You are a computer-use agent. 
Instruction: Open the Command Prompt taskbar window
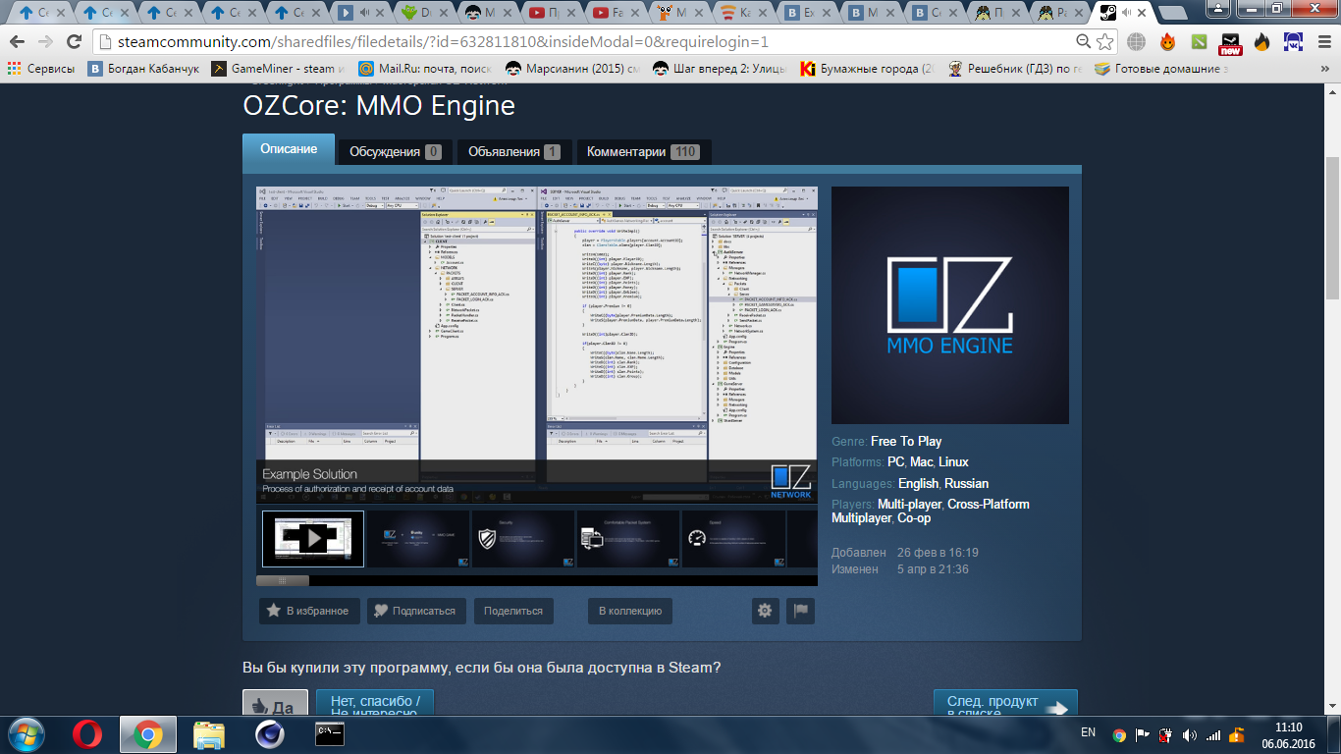point(330,733)
